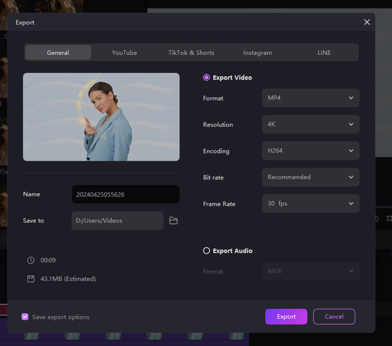Viewport: 392px width, 346px height.
Task: Toggle Save export options checkbox
Action: pyautogui.click(x=25, y=317)
